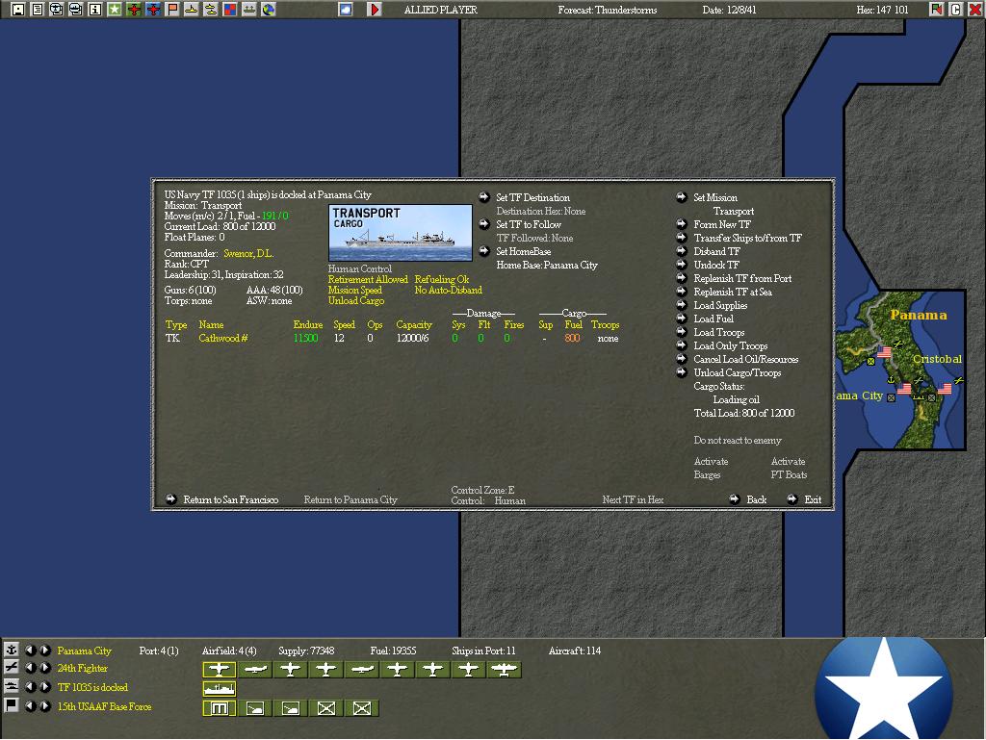Toggle the Retirement Allowed setting
The image size is (986, 740).
pyautogui.click(x=368, y=279)
